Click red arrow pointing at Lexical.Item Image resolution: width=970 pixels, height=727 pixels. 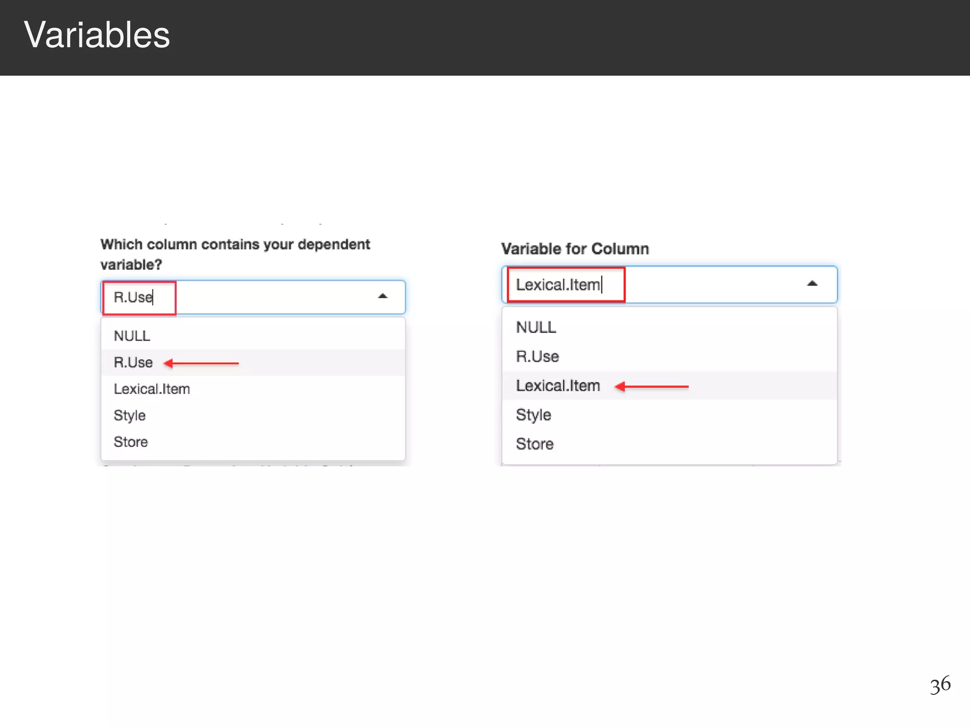point(652,387)
